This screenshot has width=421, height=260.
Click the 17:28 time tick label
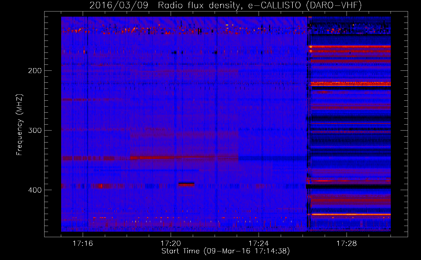coord(347,244)
